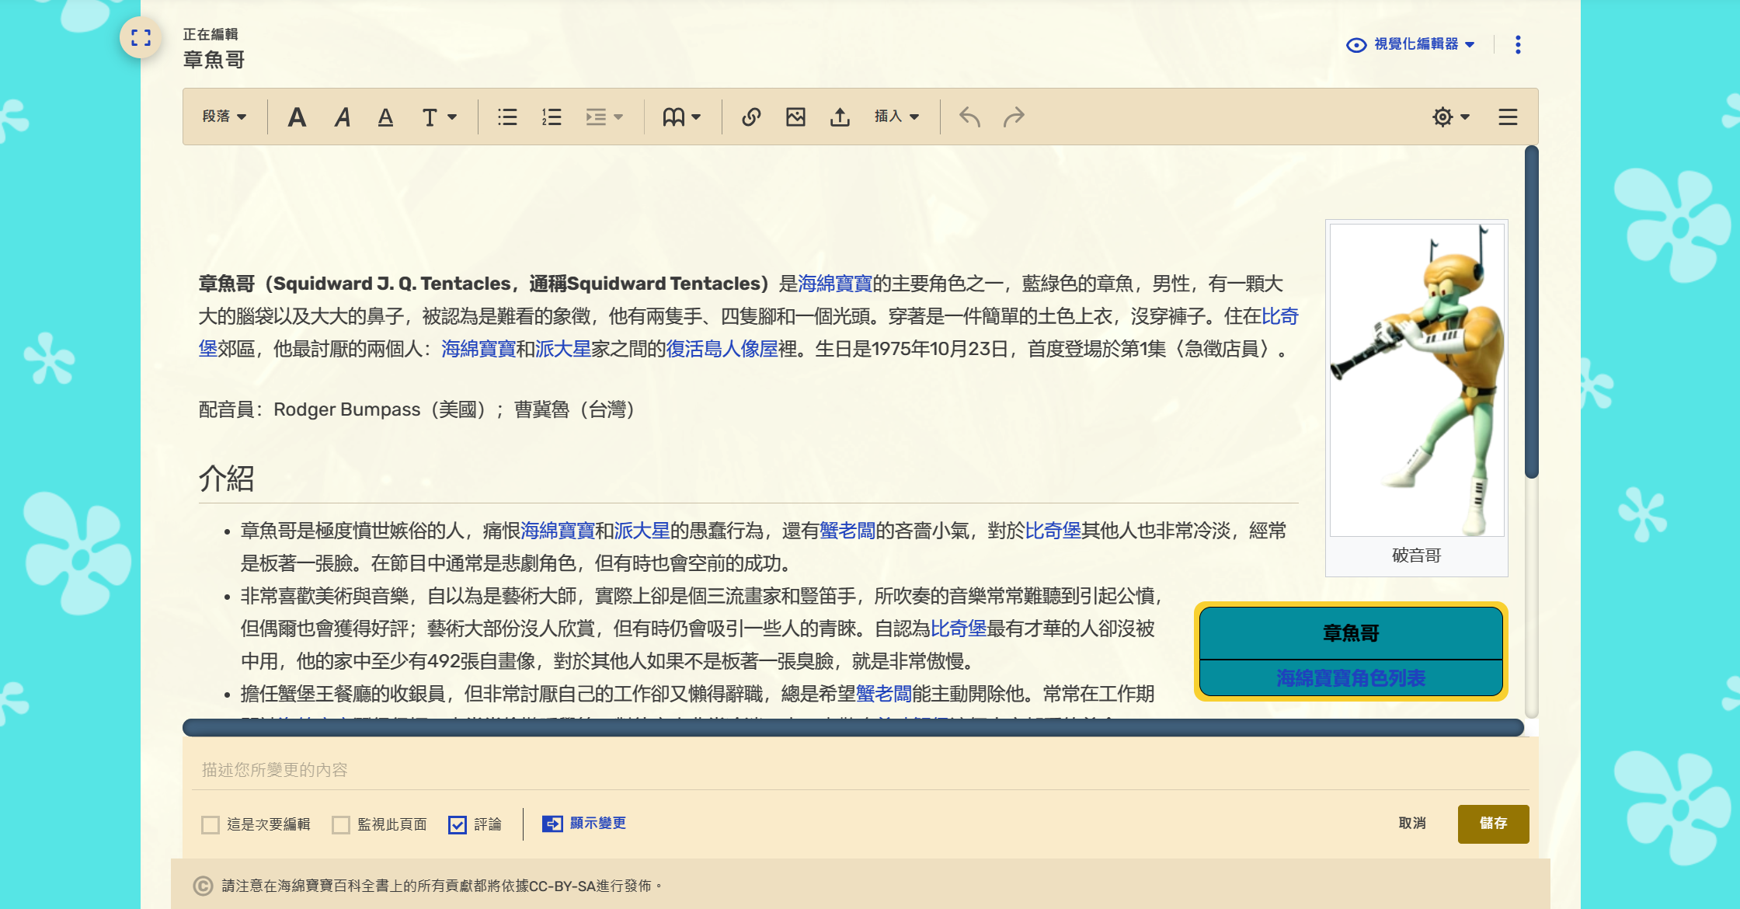This screenshot has width=1740, height=909.
Task: Open the 段落 paragraph style dropdown
Action: (x=224, y=117)
